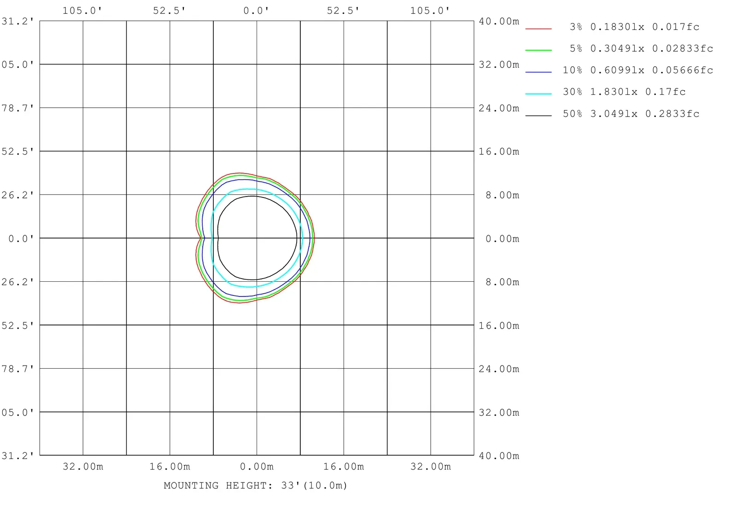Viewport: 737px width, 505px height.
Task: Click the 105.0' top left axis label
Action: [x=82, y=10]
